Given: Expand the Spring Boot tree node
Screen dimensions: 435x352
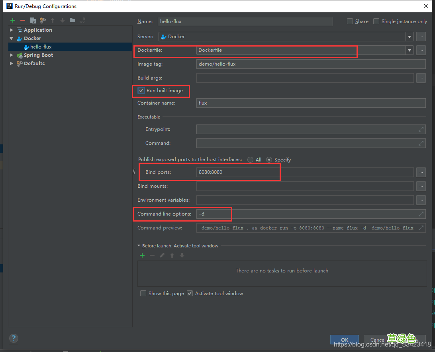Looking at the screenshot, I should (12, 55).
